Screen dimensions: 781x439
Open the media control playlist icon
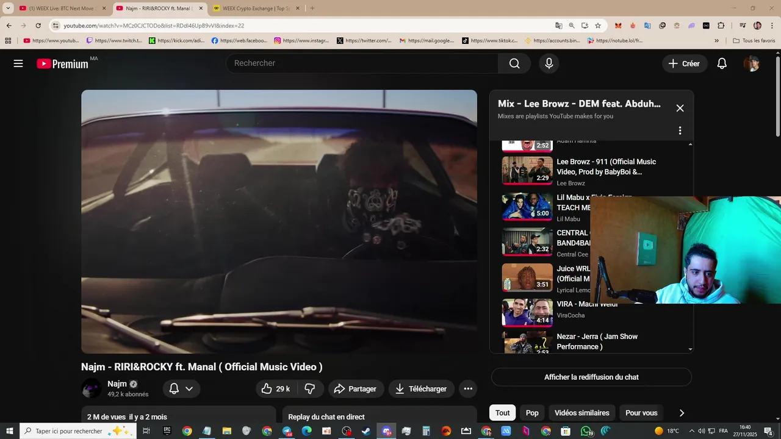pyautogui.click(x=743, y=26)
